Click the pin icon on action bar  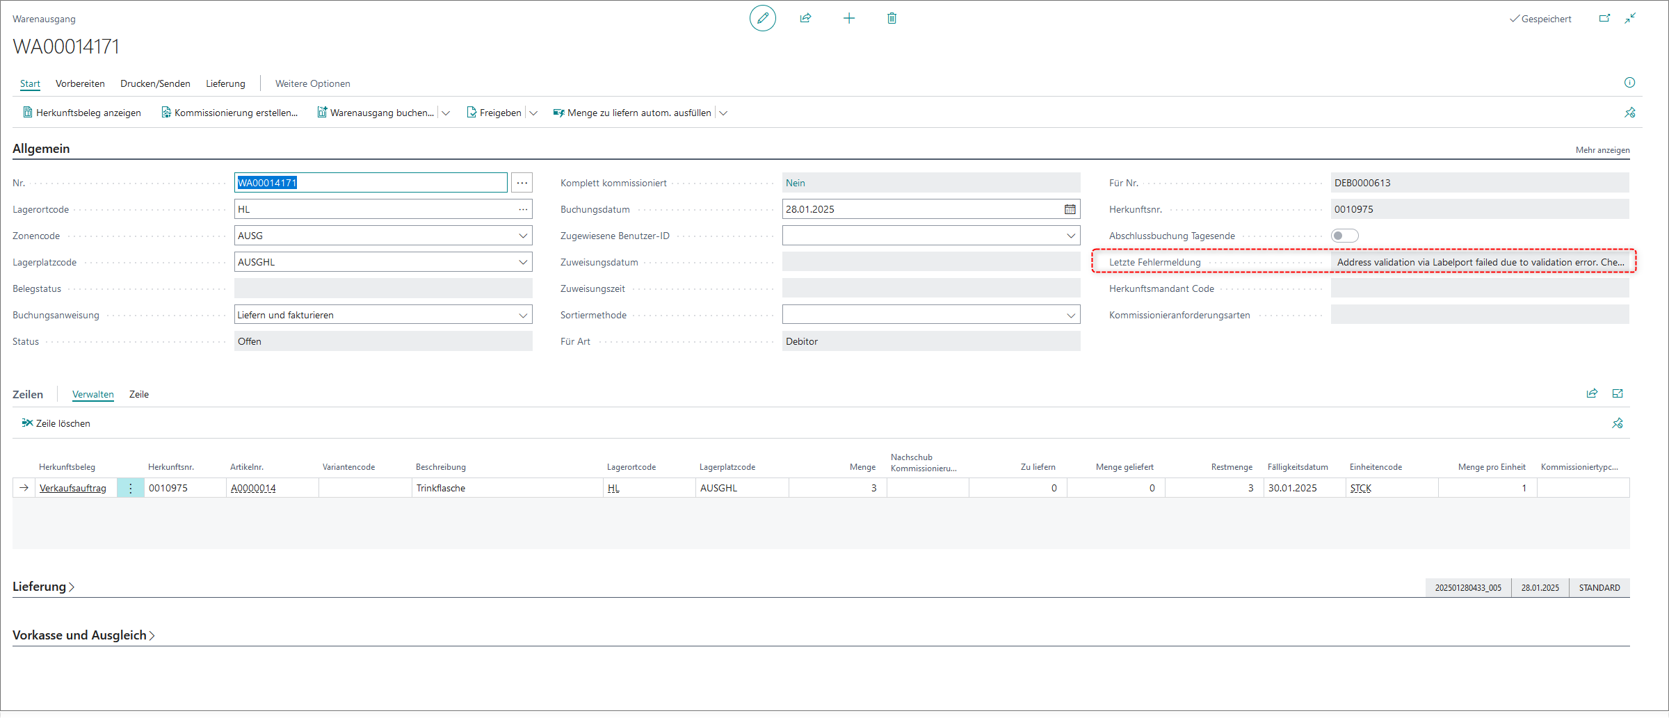coord(1630,113)
